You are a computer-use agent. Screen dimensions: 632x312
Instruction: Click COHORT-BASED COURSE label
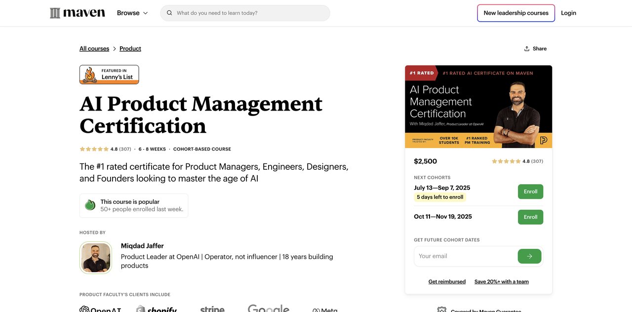pos(202,149)
